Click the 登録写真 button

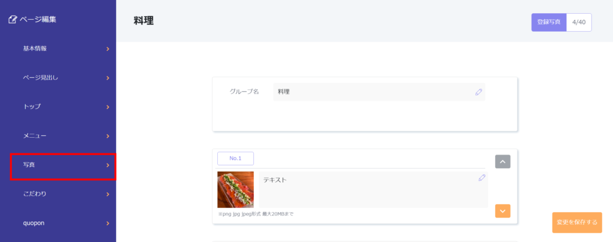(548, 22)
